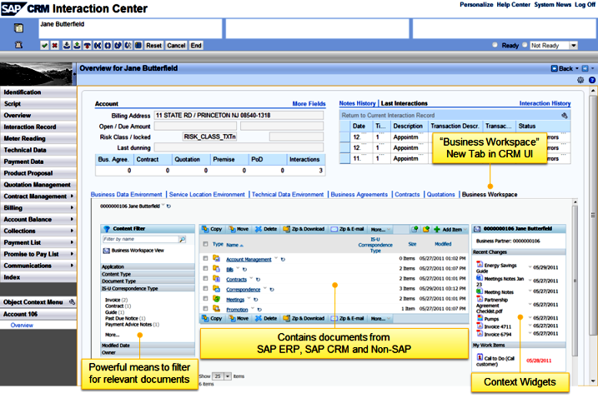
Task: Open the Back dropdown arrow
Action: click(577, 68)
